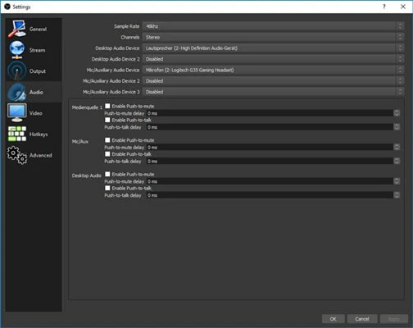Switch to the Stream tab label
413x328 pixels.
coord(38,50)
